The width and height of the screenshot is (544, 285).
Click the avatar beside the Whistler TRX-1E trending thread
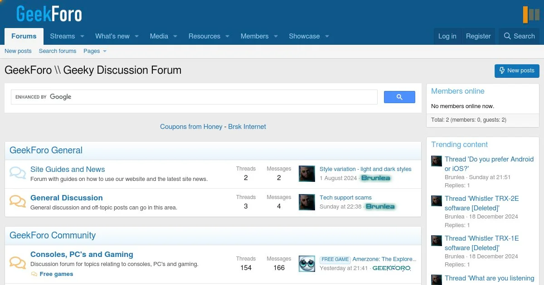pyautogui.click(x=437, y=241)
